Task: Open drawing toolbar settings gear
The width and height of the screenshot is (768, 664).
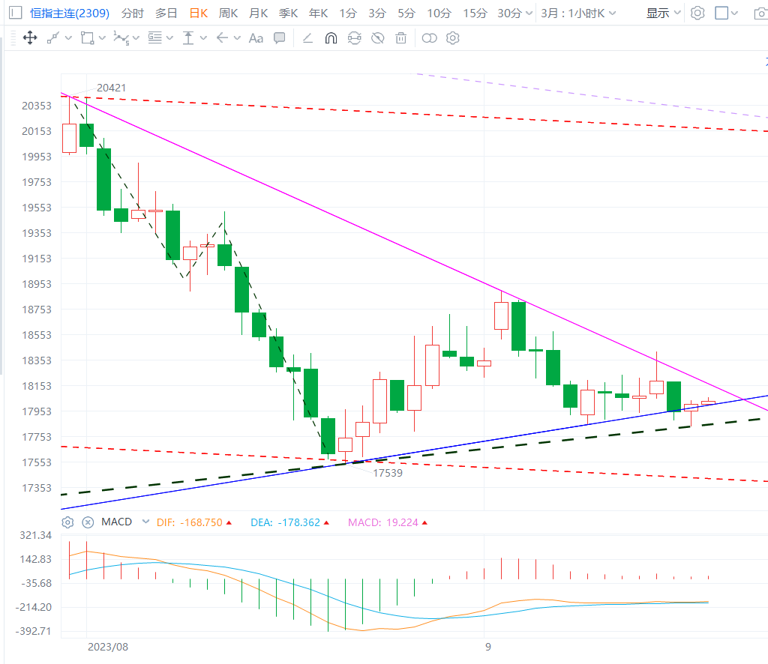Action: tap(452, 37)
